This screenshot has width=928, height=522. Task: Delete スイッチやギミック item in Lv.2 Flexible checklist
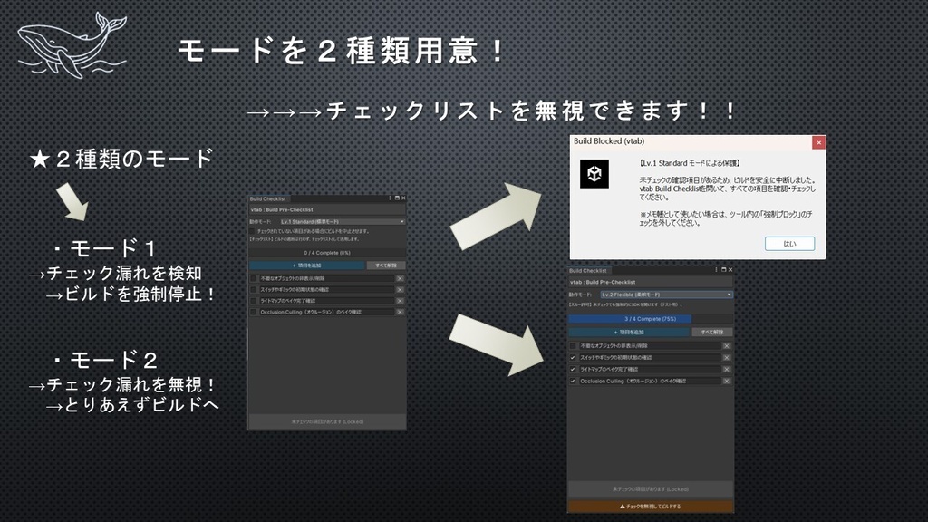pos(727,357)
